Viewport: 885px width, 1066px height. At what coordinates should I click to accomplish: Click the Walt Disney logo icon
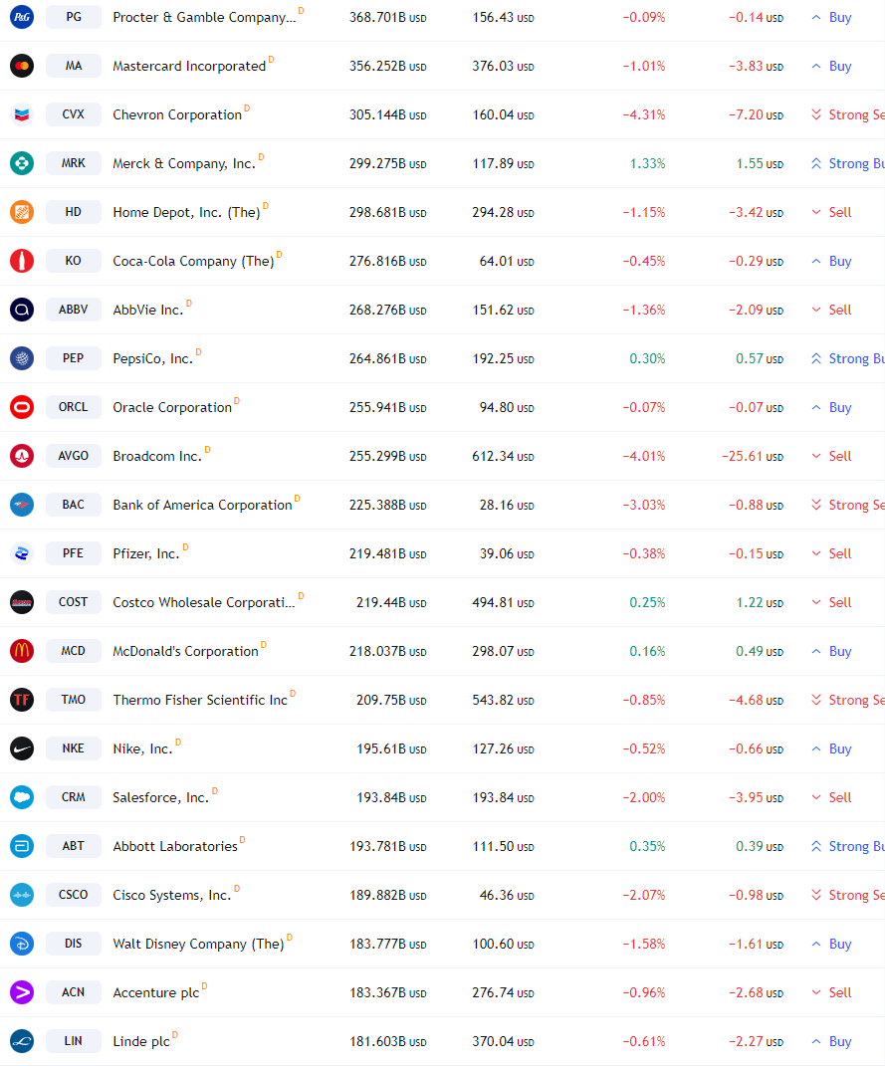(22, 944)
